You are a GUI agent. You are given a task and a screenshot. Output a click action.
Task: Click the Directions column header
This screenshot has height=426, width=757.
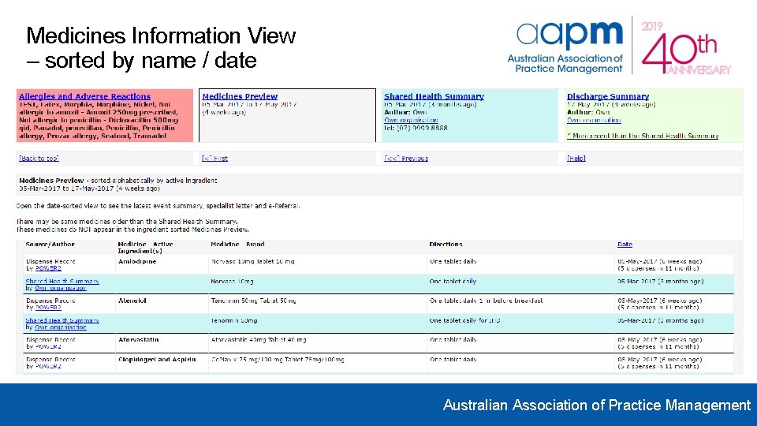[446, 245]
